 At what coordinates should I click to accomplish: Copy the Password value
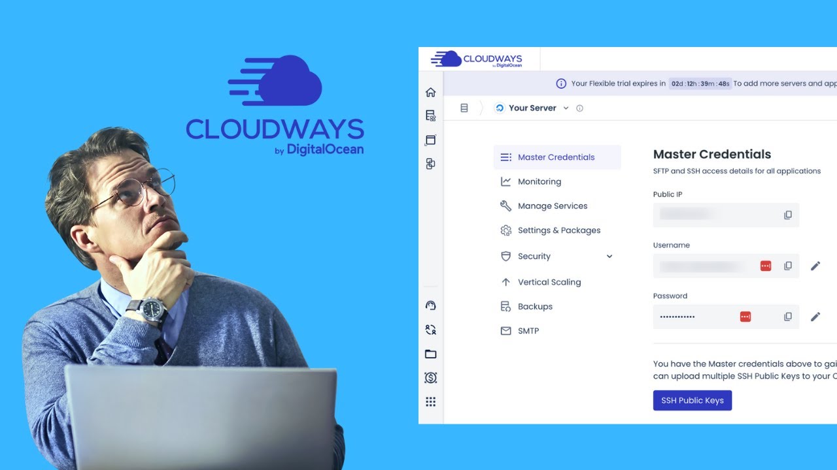coord(788,317)
